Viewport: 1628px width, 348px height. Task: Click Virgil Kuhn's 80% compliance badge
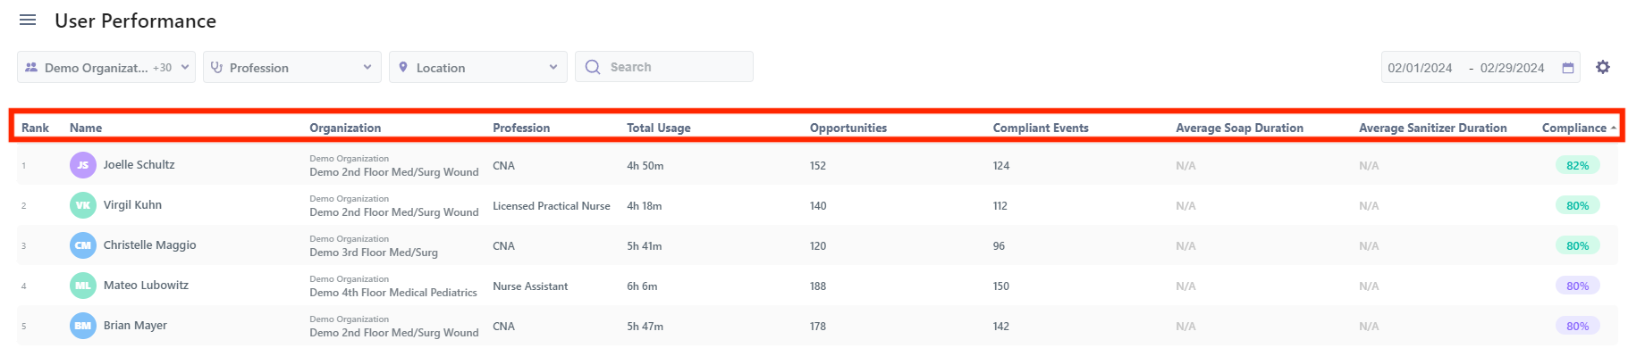click(x=1578, y=205)
